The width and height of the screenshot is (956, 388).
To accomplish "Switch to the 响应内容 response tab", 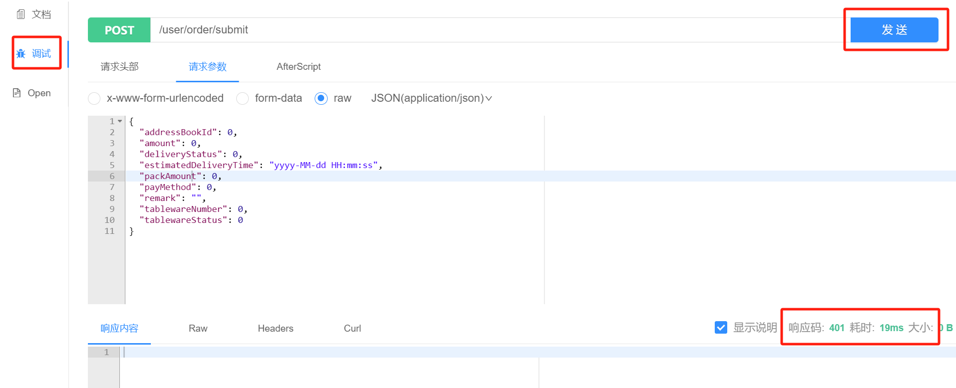I will [119, 328].
